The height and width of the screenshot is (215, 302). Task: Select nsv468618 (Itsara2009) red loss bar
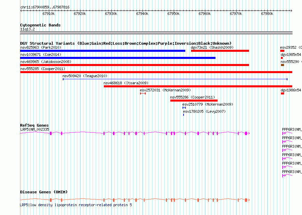tap(198, 86)
